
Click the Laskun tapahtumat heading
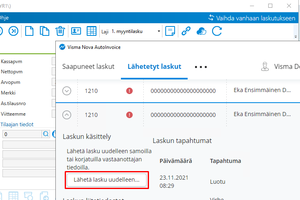pos(182,141)
